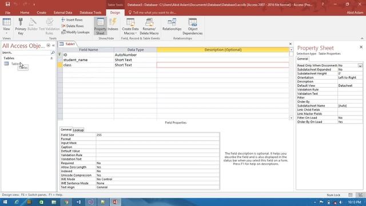Switch to the Home ribbon tab
366x206 pixels.
tap(25, 13)
